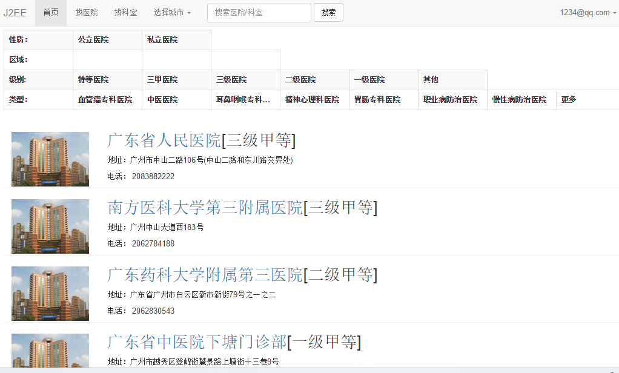Click the 广东省中医院下塘门诊部 building thumbnail
This screenshot has height=373, width=619.
[x=50, y=351]
